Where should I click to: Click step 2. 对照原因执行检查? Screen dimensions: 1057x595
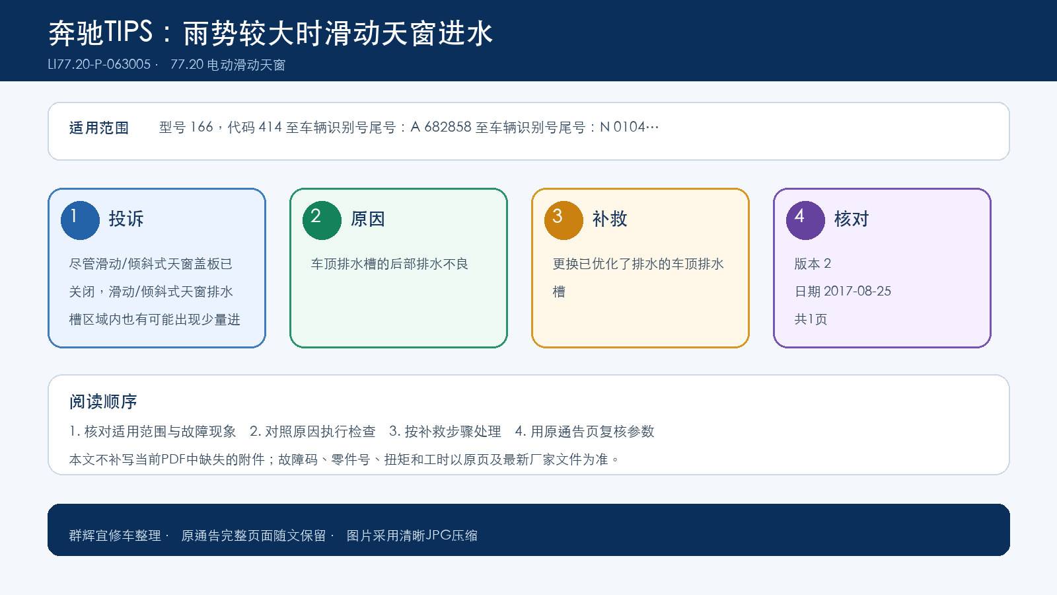pyautogui.click(x=312, y=432)
